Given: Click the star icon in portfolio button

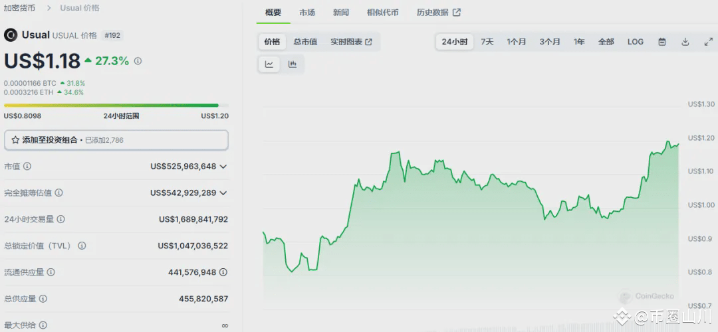Looking at the screenshot, I should (15, 140).
